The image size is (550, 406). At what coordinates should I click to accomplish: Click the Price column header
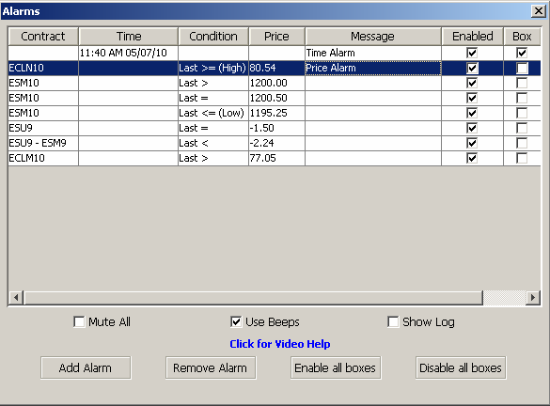tap(276, 36)
